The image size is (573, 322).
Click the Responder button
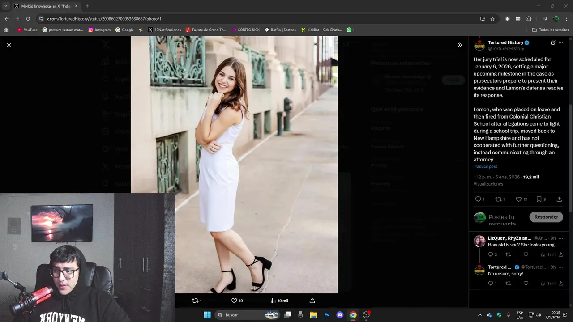coord(546,217)
